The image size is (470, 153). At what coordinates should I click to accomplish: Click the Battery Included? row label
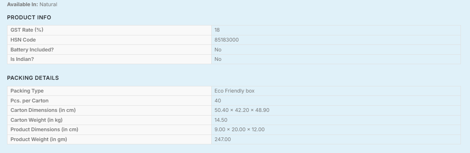32,49
